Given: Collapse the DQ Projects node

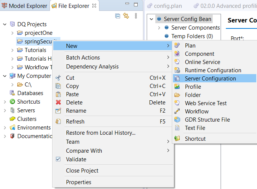Looking at the screenshot, I should 5,24.
